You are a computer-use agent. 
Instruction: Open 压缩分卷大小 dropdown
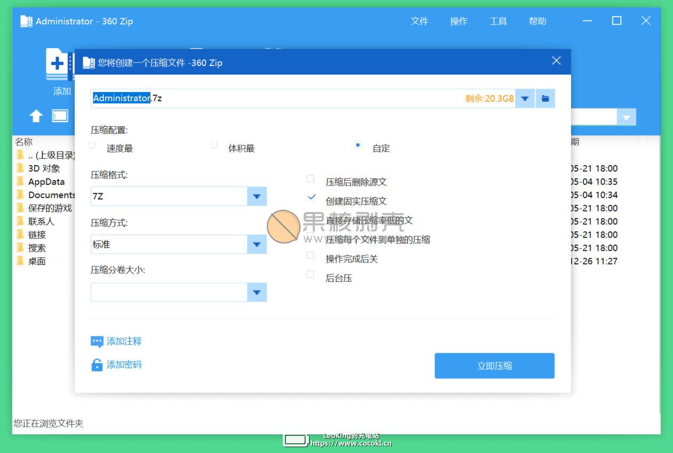pyautogui.click(x=257, y=292)
